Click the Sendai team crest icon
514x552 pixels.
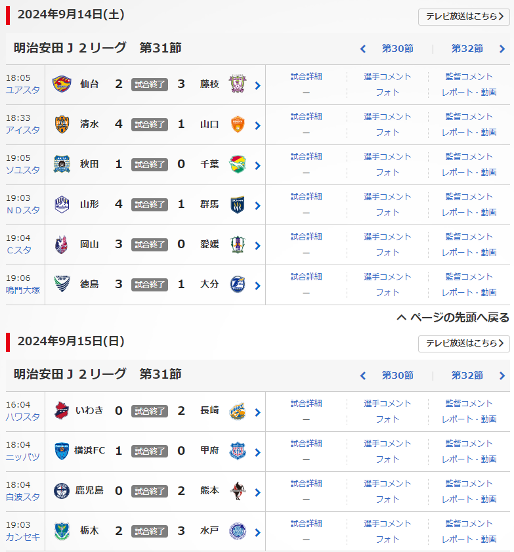tap(61, 84)
